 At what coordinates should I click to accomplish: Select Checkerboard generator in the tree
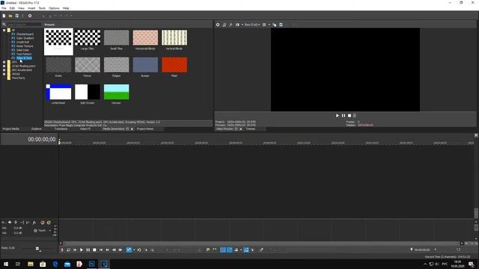[x=25, y=34]
